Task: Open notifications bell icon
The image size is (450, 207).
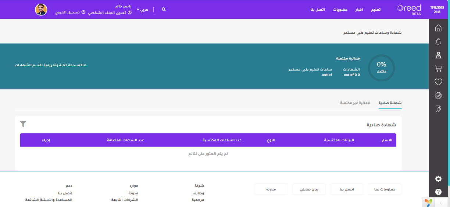Action: 438,42
